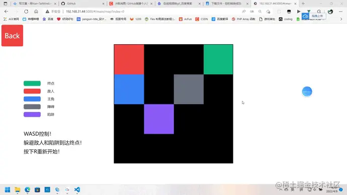
Task: Open Microsoft Store from the taskbar
Action: (37, 189)
